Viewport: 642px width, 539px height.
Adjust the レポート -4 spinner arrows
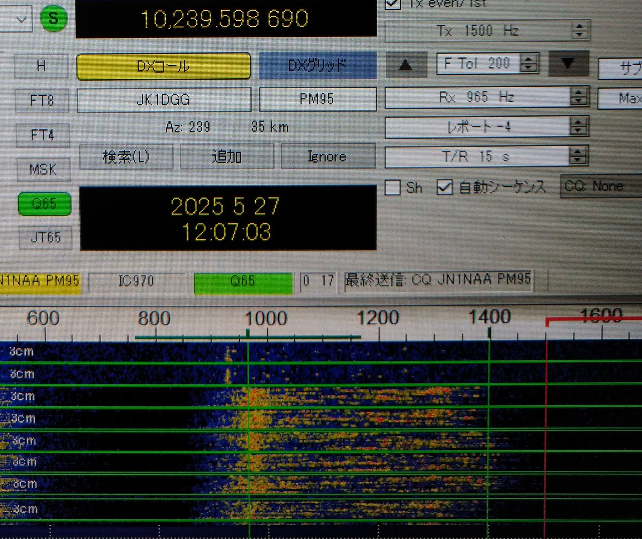(578, 127)
